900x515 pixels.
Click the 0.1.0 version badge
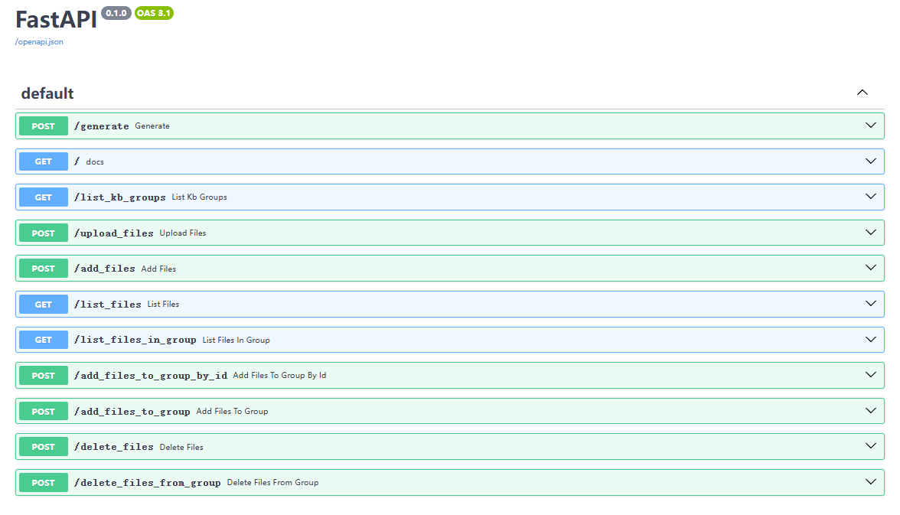[x=116, y=13]
